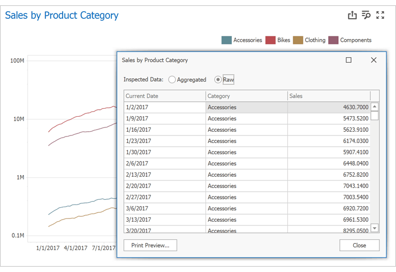396x272 pixels.
Task: Close the dialog using the X icon
Action: [374, 60]
